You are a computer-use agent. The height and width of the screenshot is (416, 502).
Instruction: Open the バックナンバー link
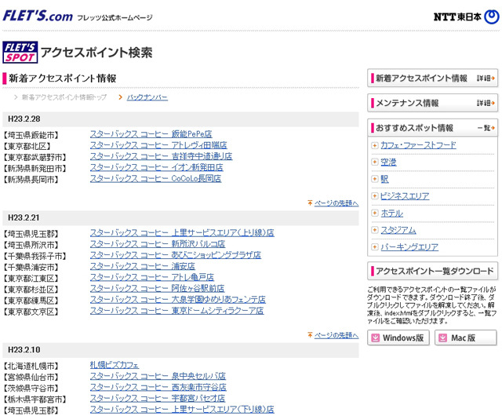[x=147, y=97]
